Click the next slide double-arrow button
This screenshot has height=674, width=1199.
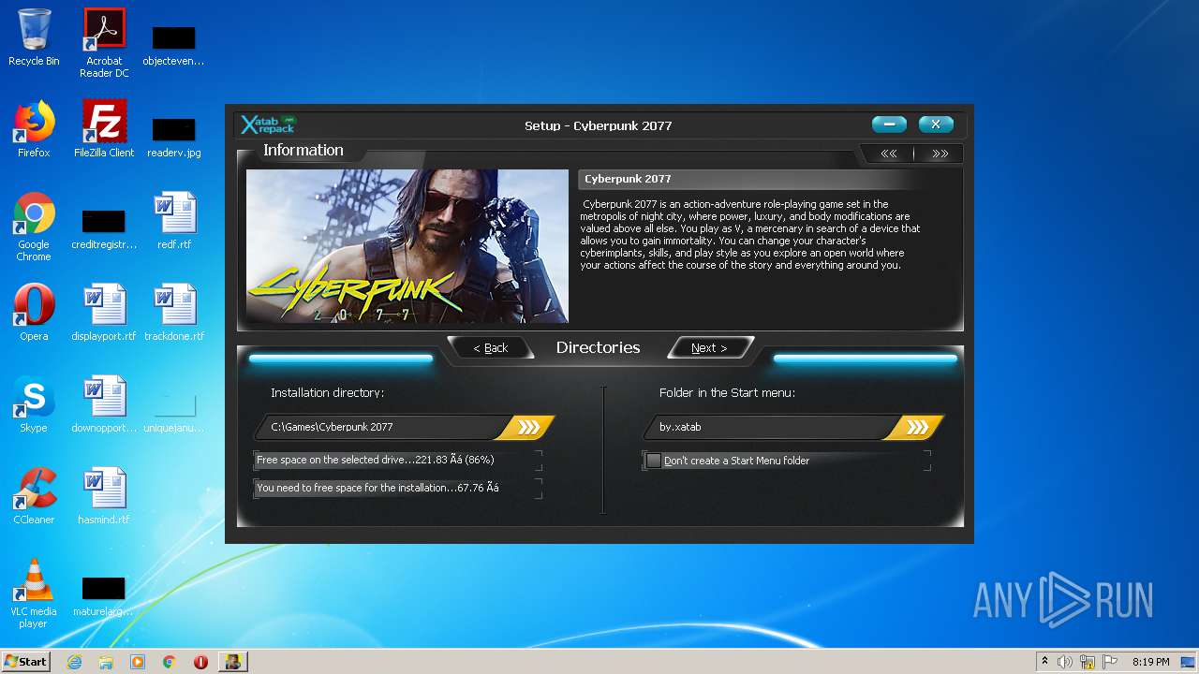pyautogui.click(x=940, y=154)
